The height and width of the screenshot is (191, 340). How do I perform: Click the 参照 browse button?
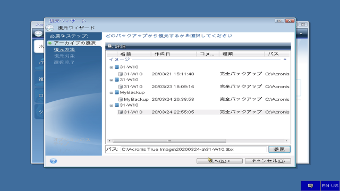click(x=279, y=149)
